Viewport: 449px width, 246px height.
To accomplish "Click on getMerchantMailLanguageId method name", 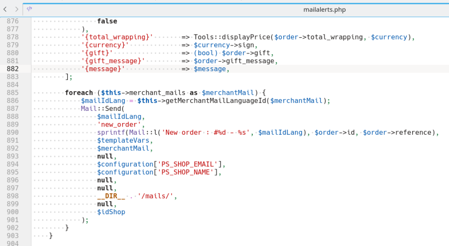I will point(216,101).
